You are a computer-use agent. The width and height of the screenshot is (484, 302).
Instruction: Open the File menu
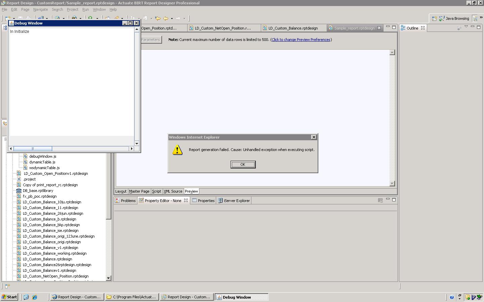pos(4,9)
